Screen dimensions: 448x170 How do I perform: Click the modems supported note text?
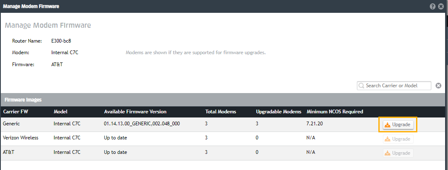tap(196, 53)
